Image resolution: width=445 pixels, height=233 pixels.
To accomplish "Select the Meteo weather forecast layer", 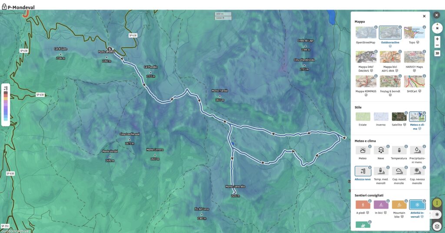I will (363, 150).
